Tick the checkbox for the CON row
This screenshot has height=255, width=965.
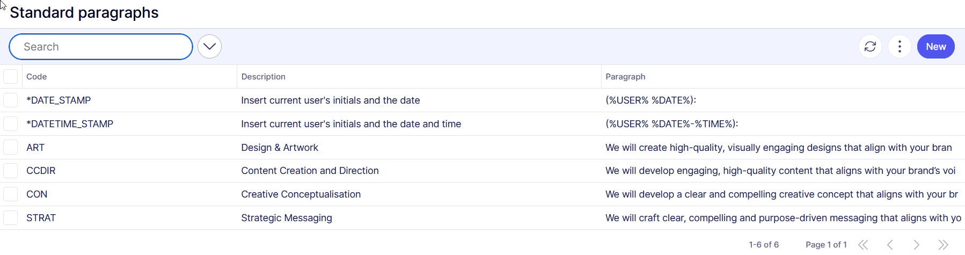11,194
